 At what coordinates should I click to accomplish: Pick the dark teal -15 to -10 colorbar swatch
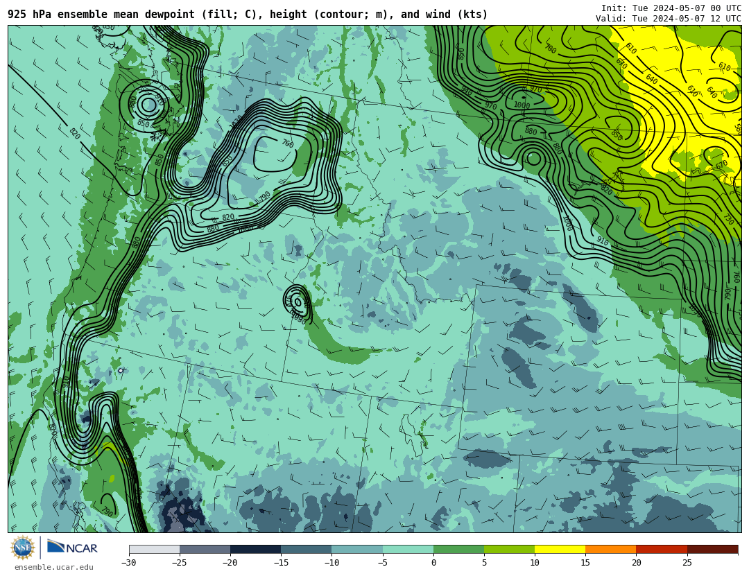pos(307,549)
